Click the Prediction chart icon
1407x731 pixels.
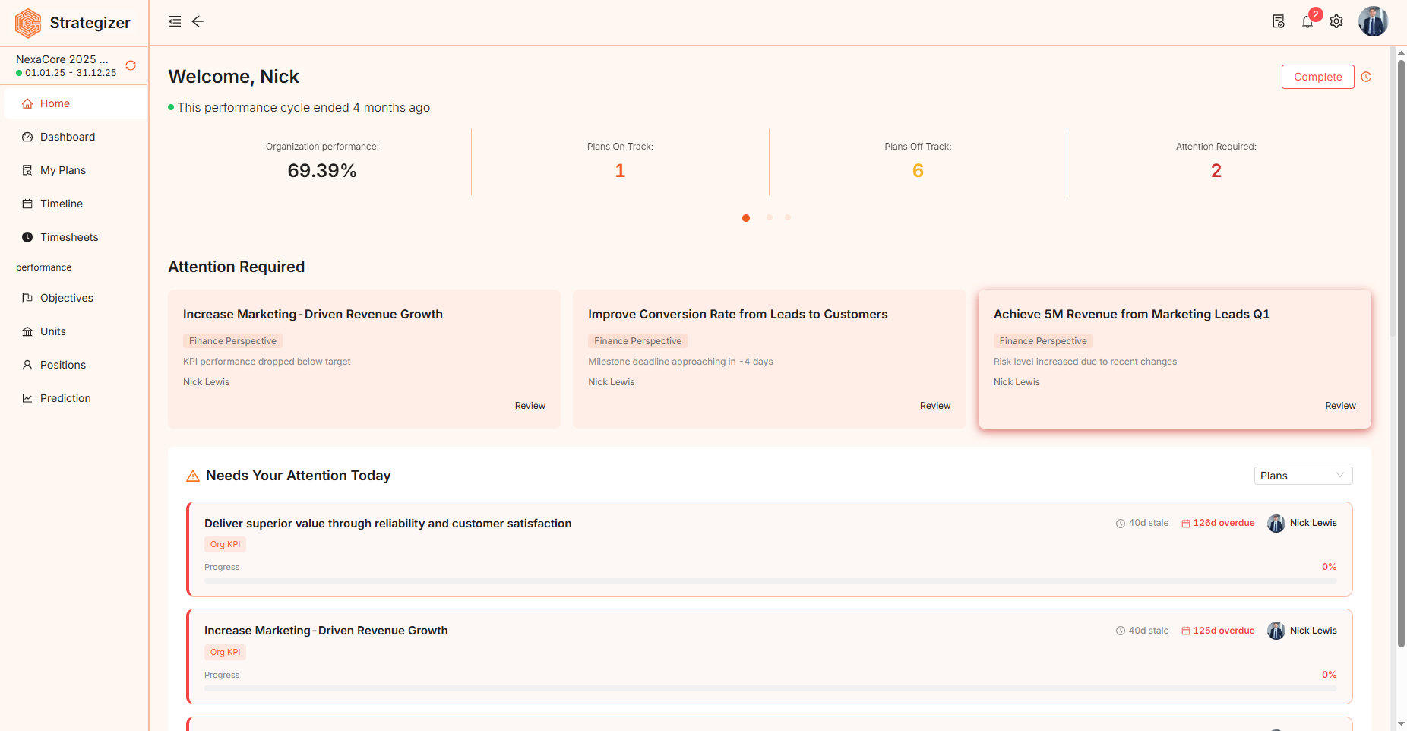point(27,398)
